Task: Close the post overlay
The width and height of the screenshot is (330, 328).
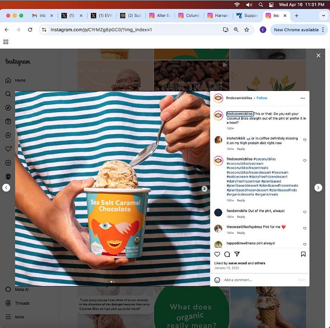Action: [319, 55]
